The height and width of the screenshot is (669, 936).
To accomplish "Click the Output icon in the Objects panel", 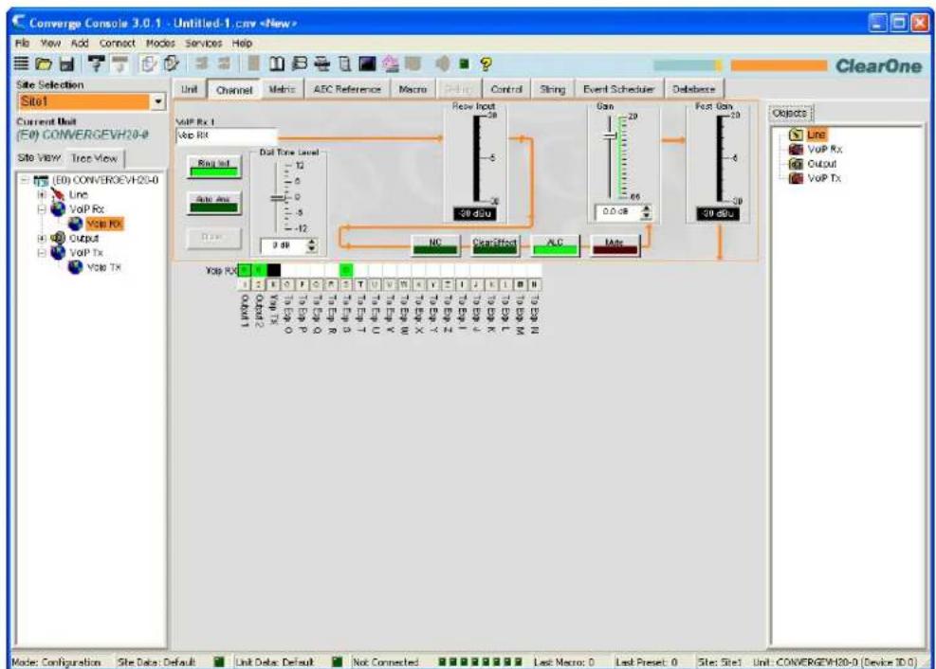I will click(796, 163).
